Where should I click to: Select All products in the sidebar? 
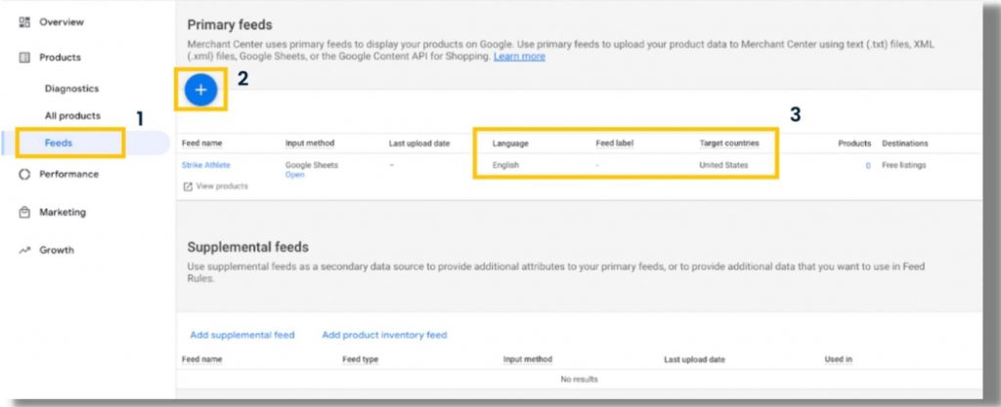[72, 116]
